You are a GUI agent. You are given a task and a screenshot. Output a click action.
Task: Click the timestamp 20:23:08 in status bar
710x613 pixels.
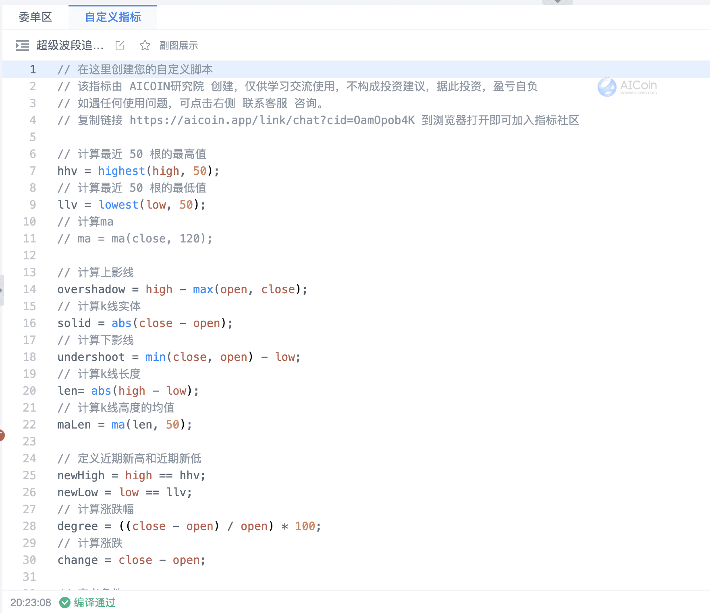(x=31, y=603)
